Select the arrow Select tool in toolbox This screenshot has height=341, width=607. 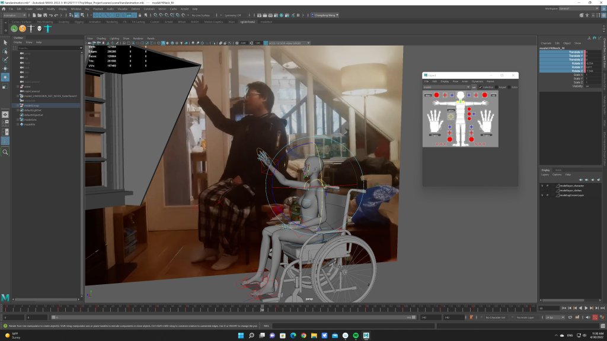click(5, 43)
